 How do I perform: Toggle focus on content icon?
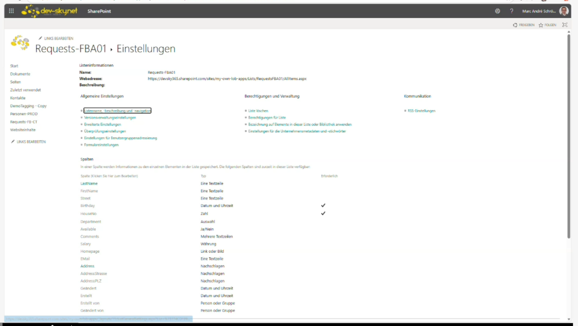tap(564, 25)
